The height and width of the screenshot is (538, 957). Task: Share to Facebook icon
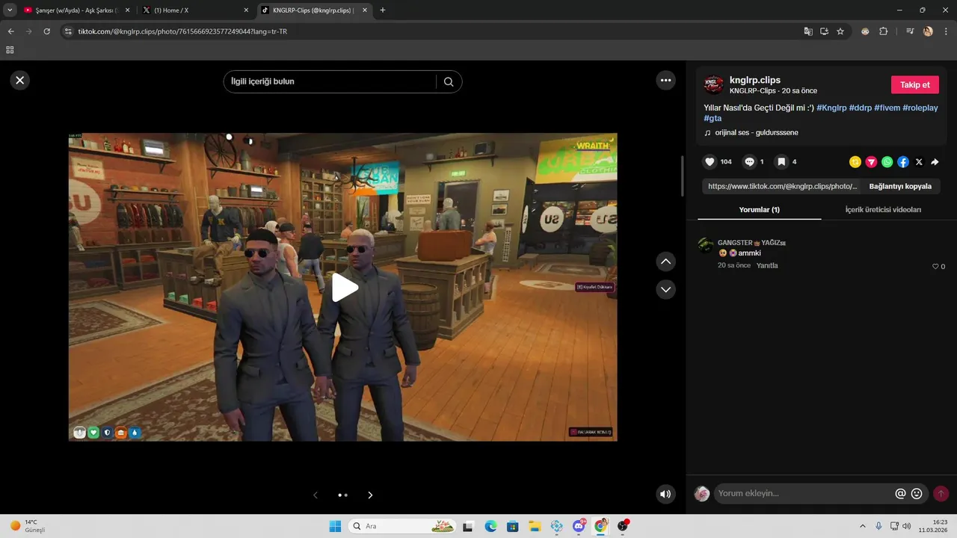click(903, 161)
